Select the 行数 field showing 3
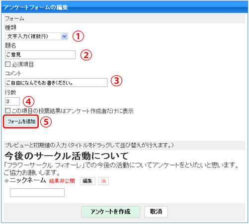 point(12,101)
